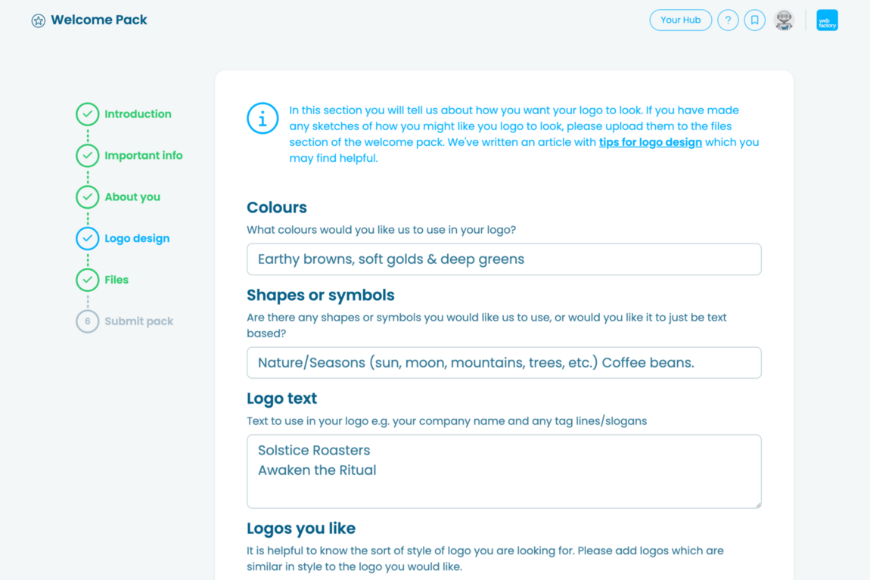The height and width of the screenshot is (580, 870).
Task: Toggle the Important info completed checkmark
Action: click(x=87, y=155)
